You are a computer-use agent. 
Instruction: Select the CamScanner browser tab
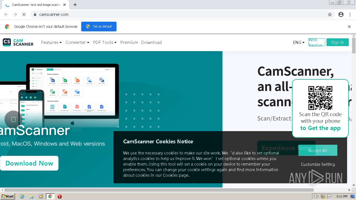pyautogui.click(x=36, y=5)
